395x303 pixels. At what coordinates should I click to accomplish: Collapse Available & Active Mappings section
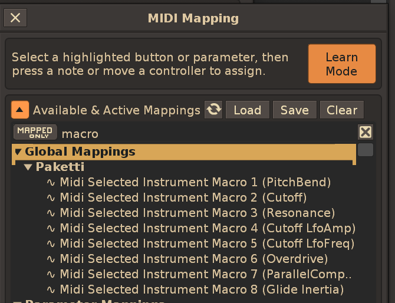pyautogui.click(x=20, y=110)
